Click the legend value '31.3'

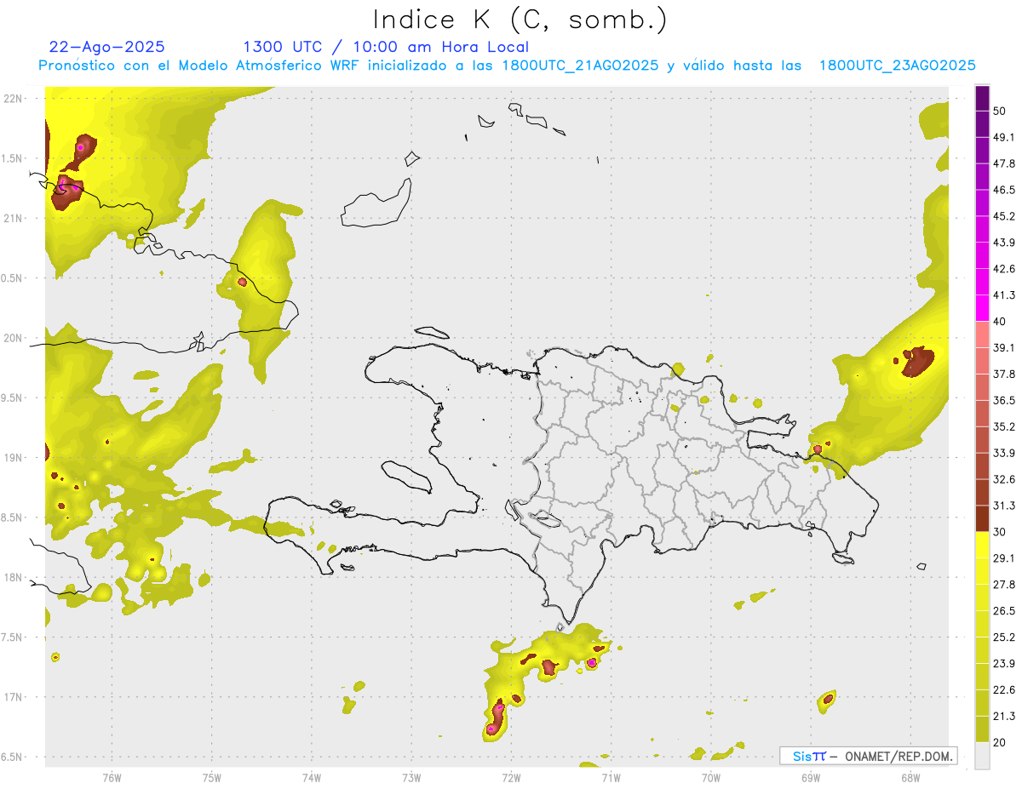point(1004,506)
